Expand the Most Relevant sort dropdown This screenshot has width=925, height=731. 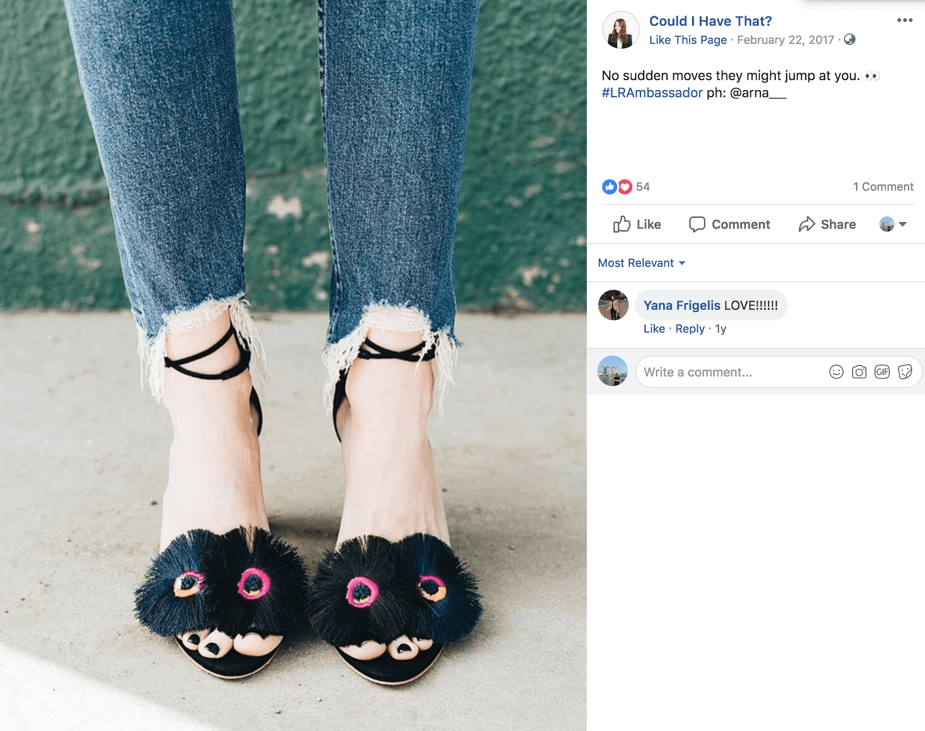642,263
